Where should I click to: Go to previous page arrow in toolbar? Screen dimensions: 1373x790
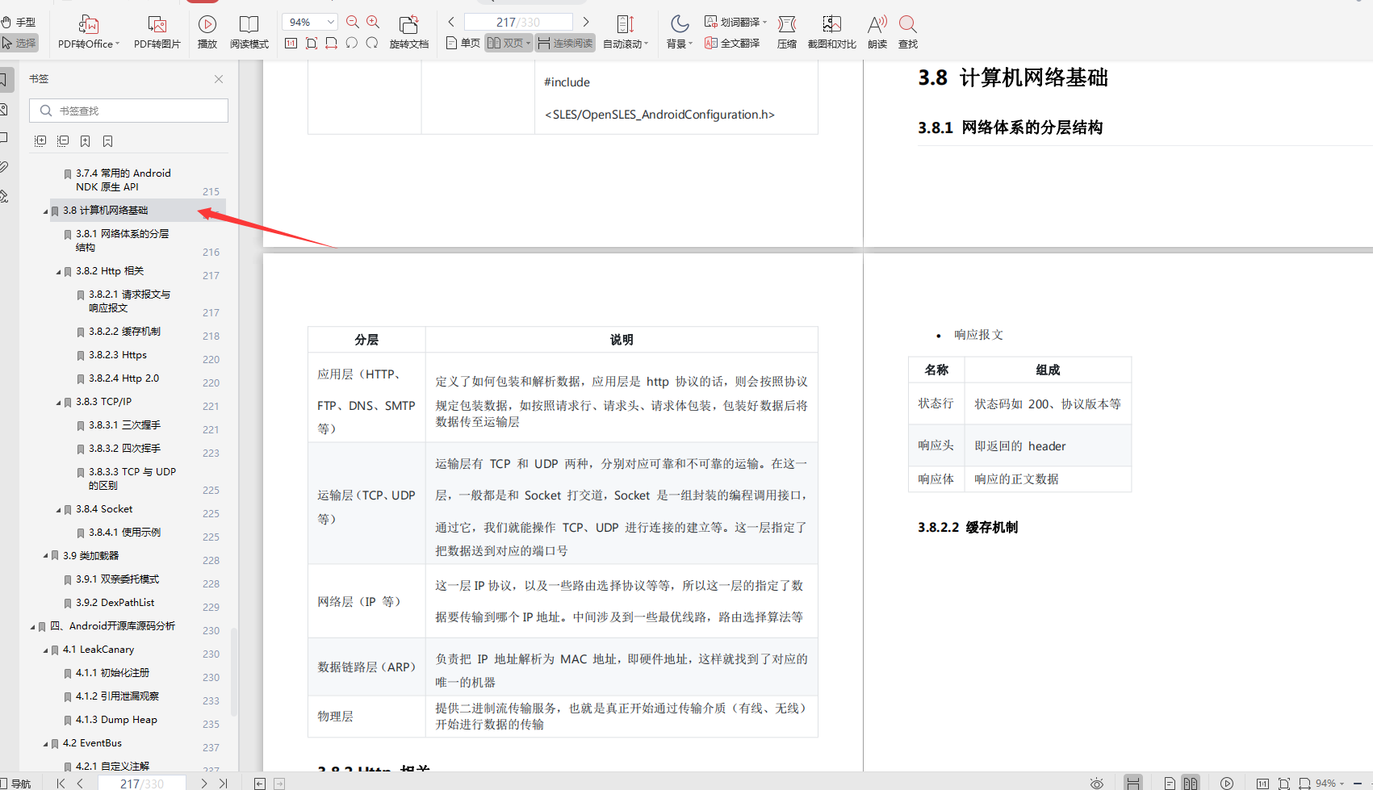(451, 22)
